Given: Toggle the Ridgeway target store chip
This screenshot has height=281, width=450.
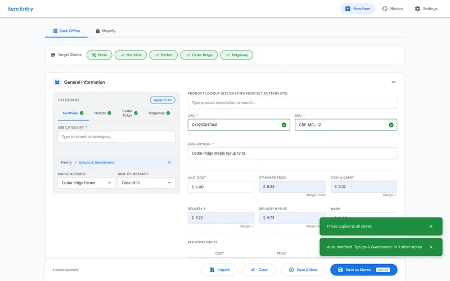Looking at the screenshot, I should (x=237, y=55).
